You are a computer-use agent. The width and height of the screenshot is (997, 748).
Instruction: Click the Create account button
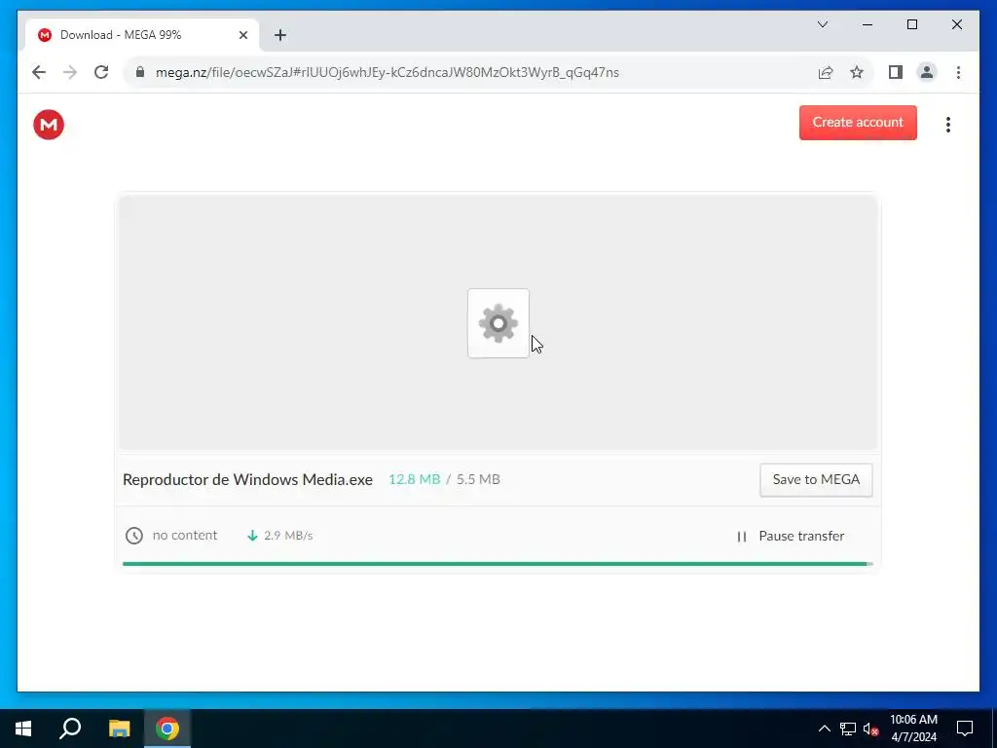tap(858, 123)
